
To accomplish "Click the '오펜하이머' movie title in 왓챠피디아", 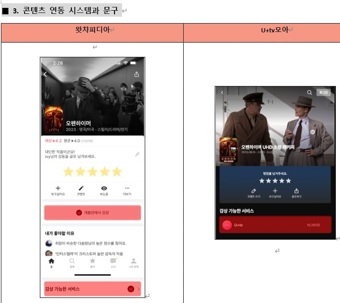I will (78, 123).
